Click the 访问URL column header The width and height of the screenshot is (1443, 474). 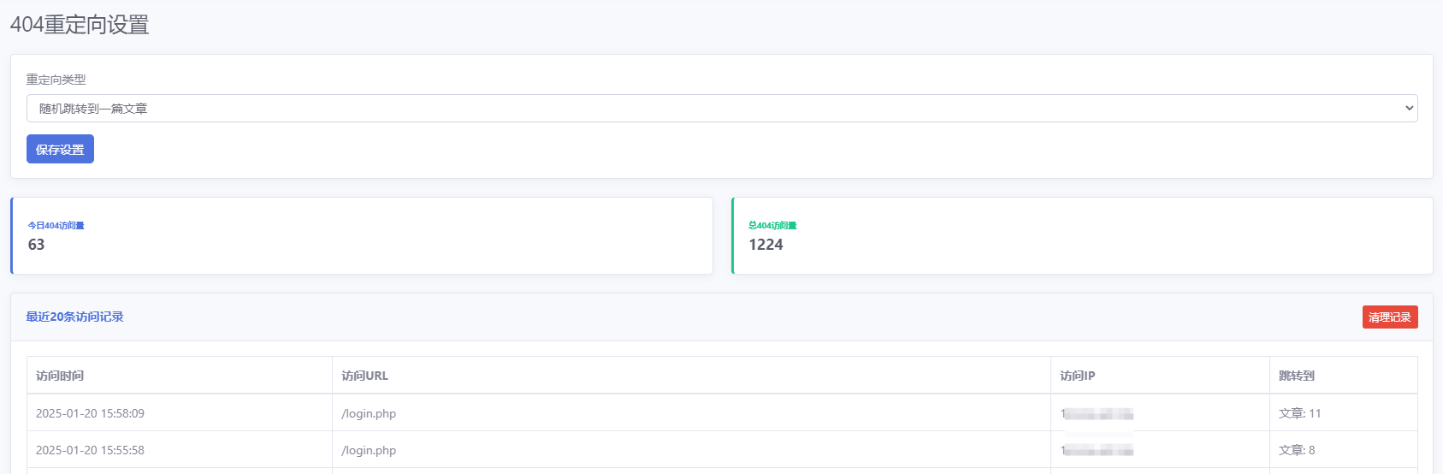(364, 376)
